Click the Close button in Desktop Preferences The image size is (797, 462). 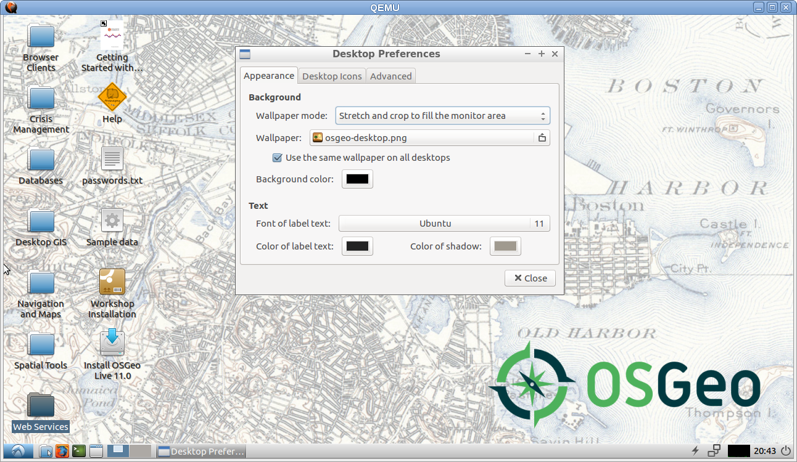[x=530, y=278]
